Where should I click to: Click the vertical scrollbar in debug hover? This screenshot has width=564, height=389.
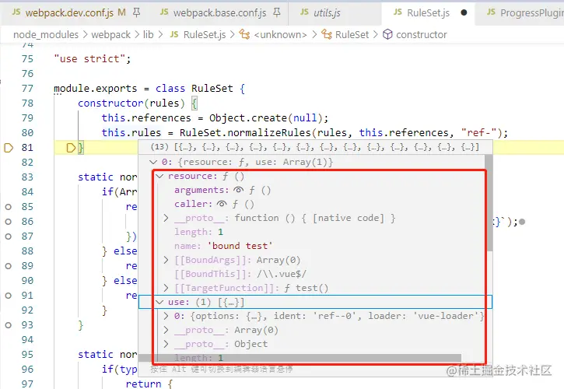coord(489,203)
